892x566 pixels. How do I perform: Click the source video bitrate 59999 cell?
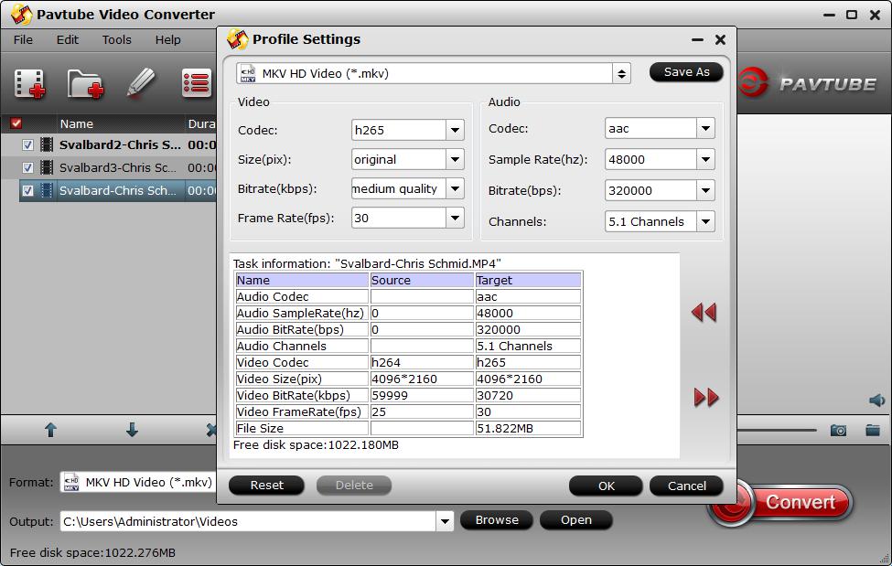click(x=422, y=395)
